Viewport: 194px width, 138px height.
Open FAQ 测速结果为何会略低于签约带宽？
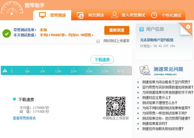click(166, 82)
